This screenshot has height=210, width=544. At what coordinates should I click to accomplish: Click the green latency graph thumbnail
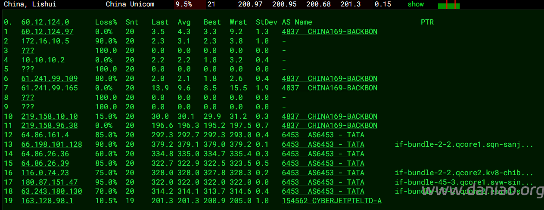[x=448, y=5]
